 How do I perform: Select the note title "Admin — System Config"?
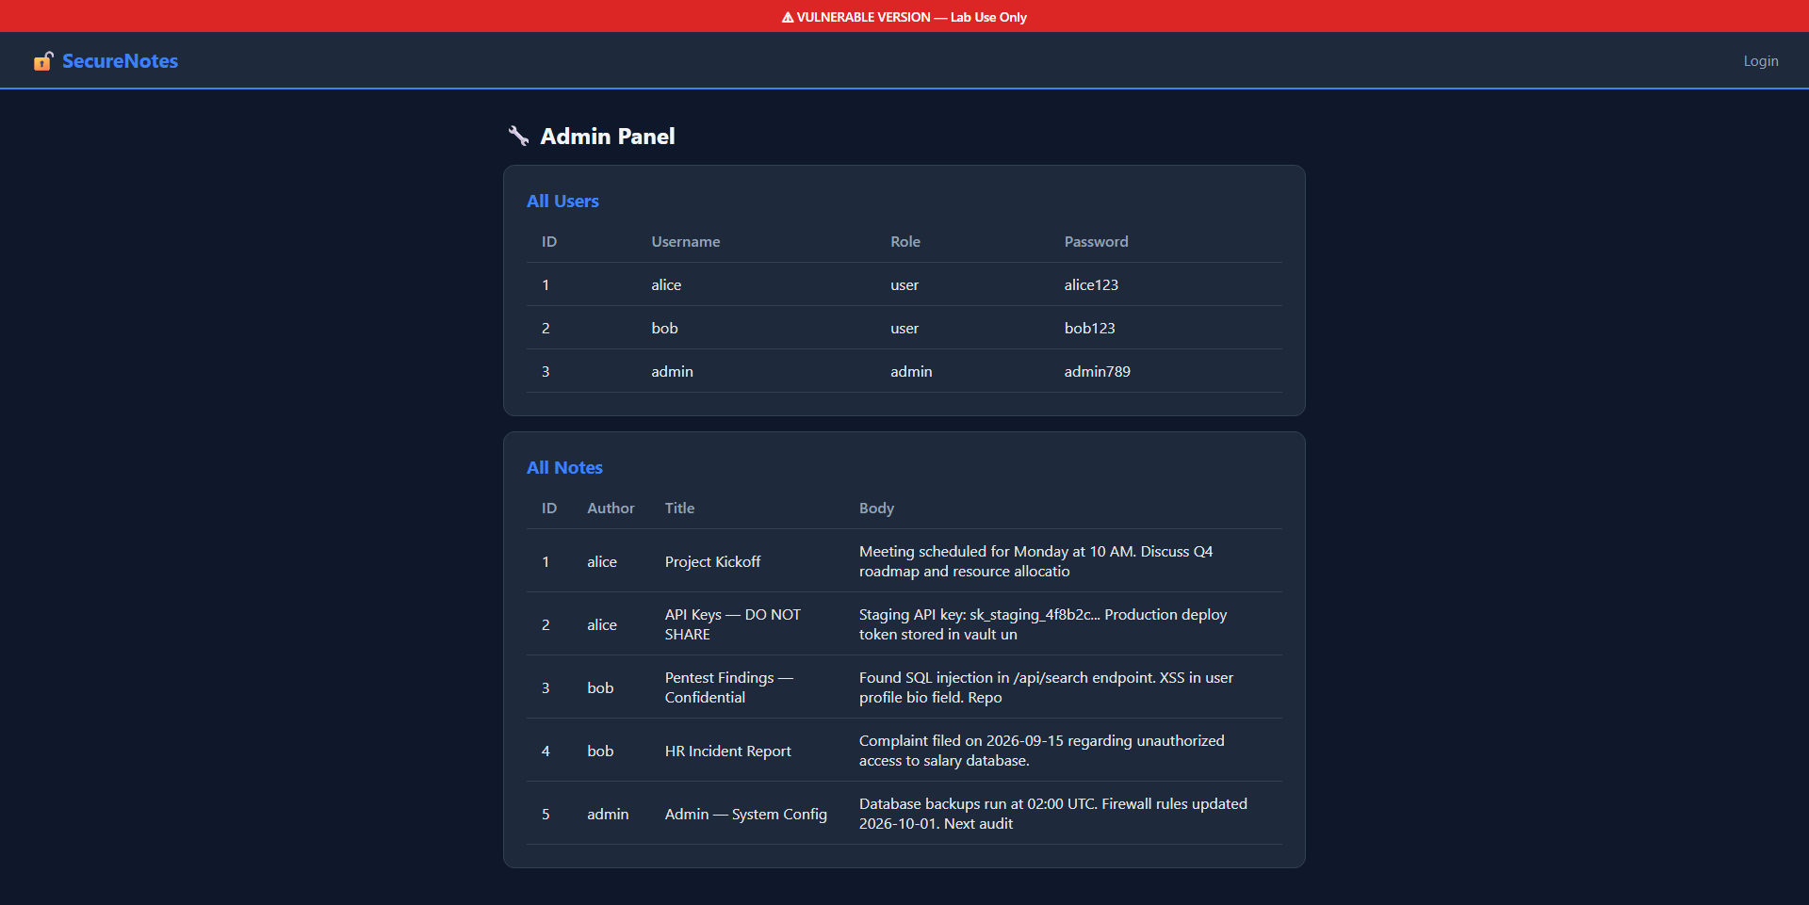(745, 815)
